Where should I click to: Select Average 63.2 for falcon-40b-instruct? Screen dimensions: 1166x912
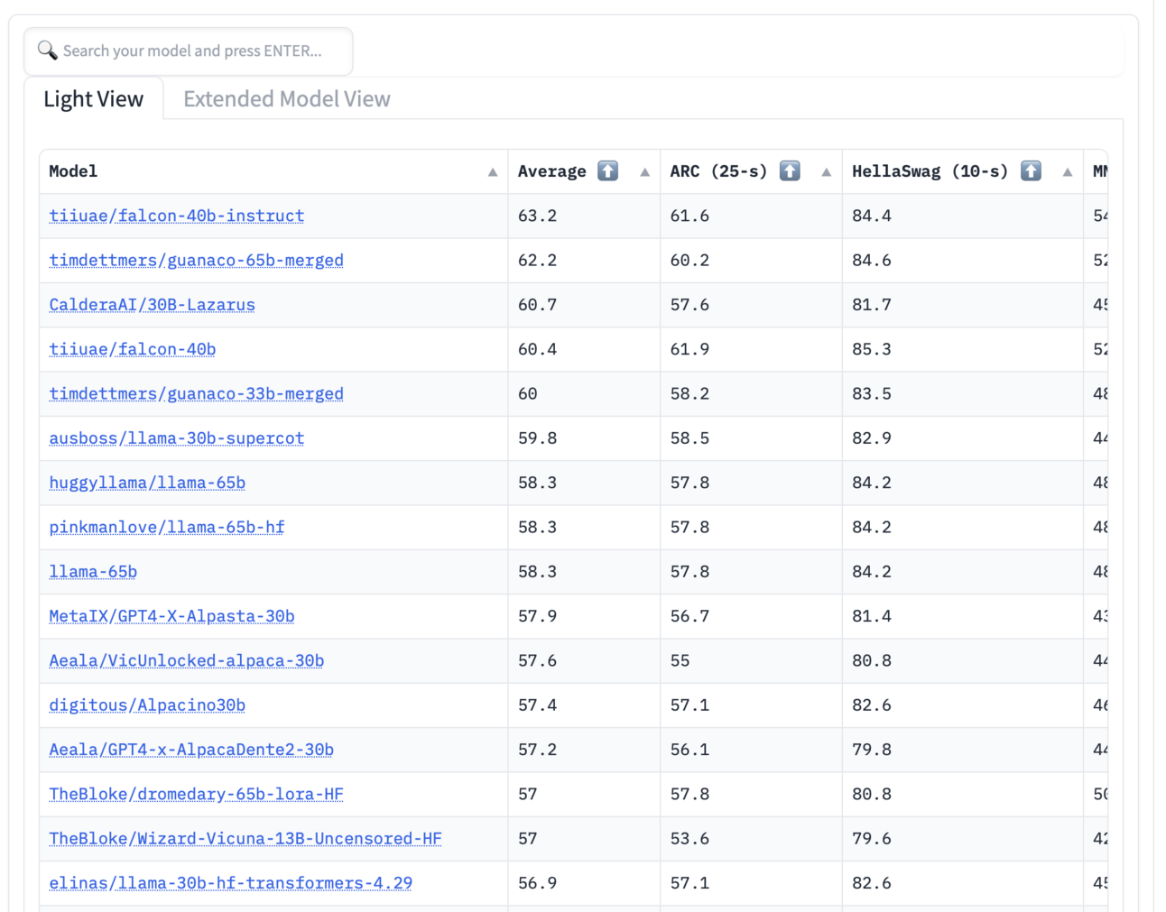[x=537, y=216]
